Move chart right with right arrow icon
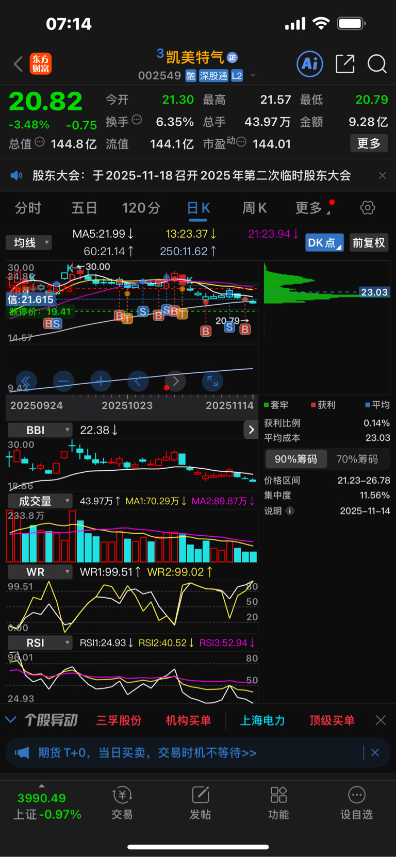The height and width of the screenshot is (857, 396). [x=175, y=381]
